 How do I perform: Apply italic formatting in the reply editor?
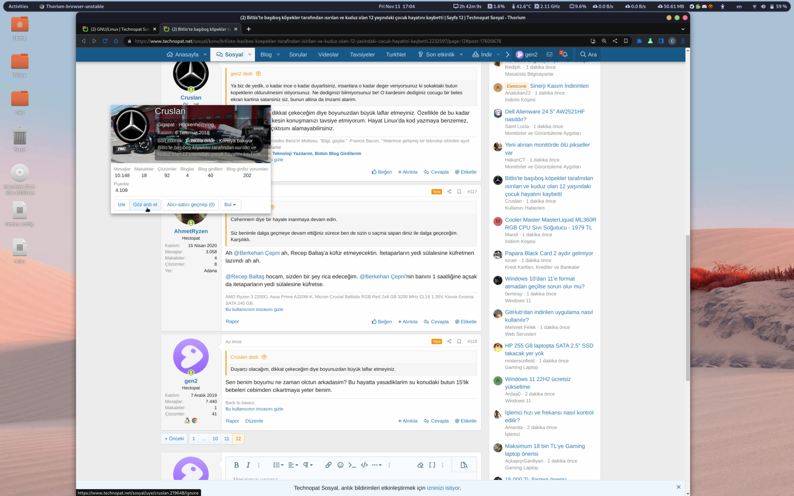click(248, 465)
